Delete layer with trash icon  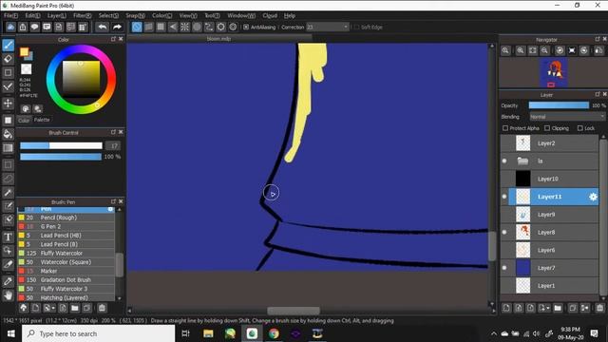pos(599,308)
